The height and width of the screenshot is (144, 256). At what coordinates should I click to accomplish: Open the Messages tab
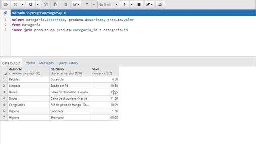pos(46,63)
